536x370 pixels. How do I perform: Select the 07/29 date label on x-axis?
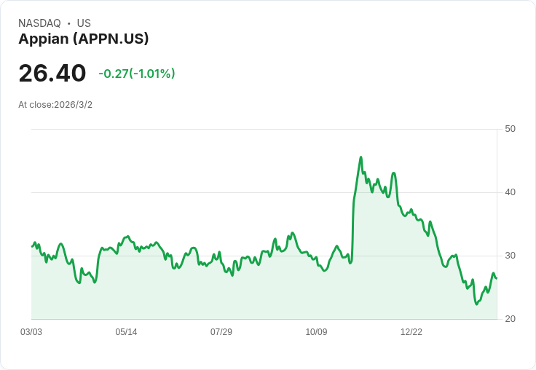221,332
